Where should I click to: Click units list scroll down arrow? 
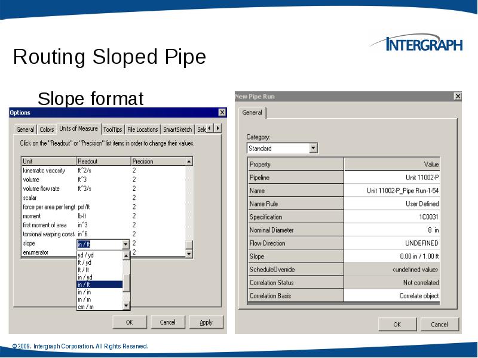(189, 253)
